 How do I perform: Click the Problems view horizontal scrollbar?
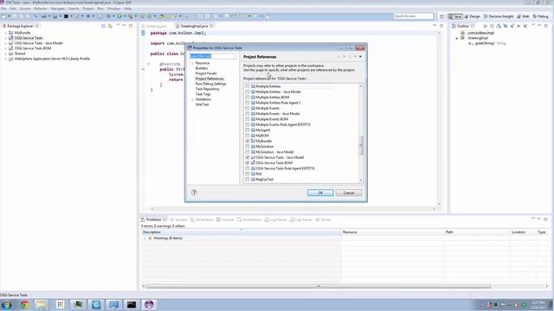[x=319, y=286]
